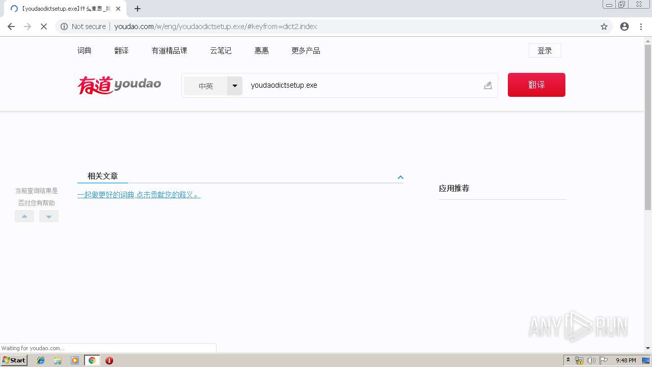Open the Windows Start menu
Image resolution: width=652 pixels, height=367 pixels.
(x=14, y=360)
